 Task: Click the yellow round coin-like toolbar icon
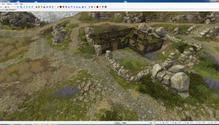42,7
